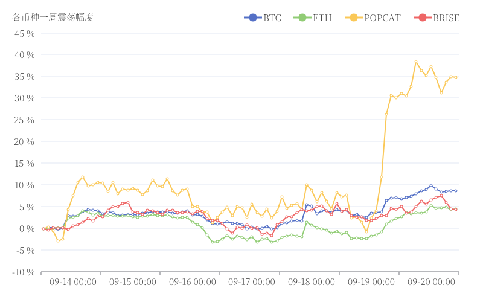Click the 09-17 00:00 x-axis label
The height and width of the screenshot is (302, 483).
[x=252, y=282]
